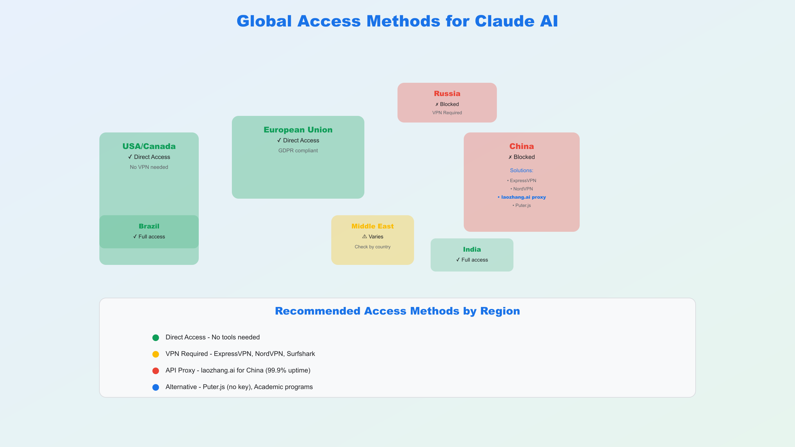Click the Puter.js bullet in China card
Image resolution: width=795 pixels, height=447 pixels.
(522, 206)
